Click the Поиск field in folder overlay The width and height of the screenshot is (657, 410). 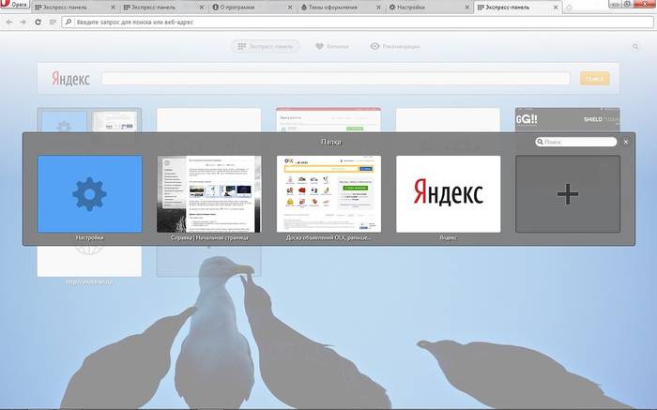(576, 142)
